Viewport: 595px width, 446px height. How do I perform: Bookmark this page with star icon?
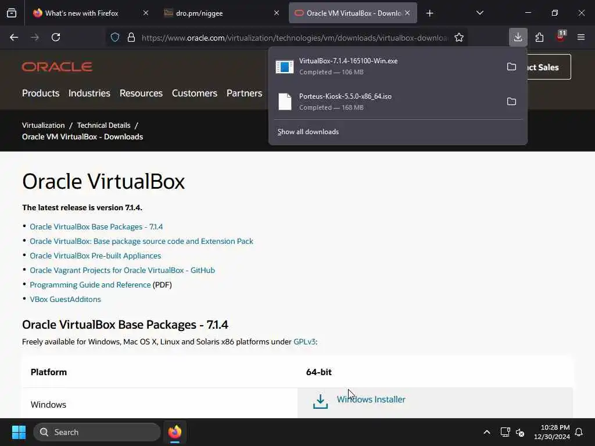459,37
